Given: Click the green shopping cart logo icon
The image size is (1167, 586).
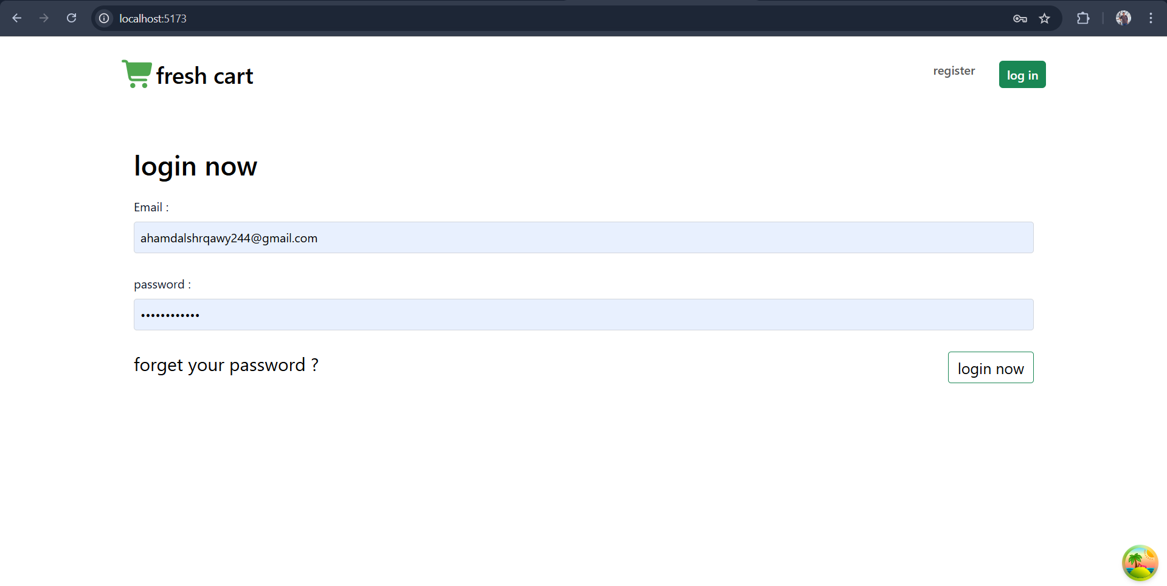Looking at the screenshot, I should coord(136,74).
